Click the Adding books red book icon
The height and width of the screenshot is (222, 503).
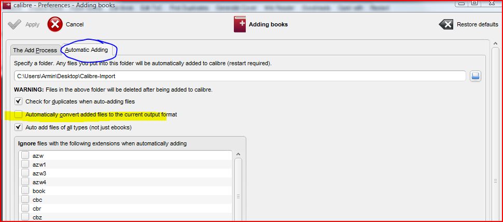(240, 24)
